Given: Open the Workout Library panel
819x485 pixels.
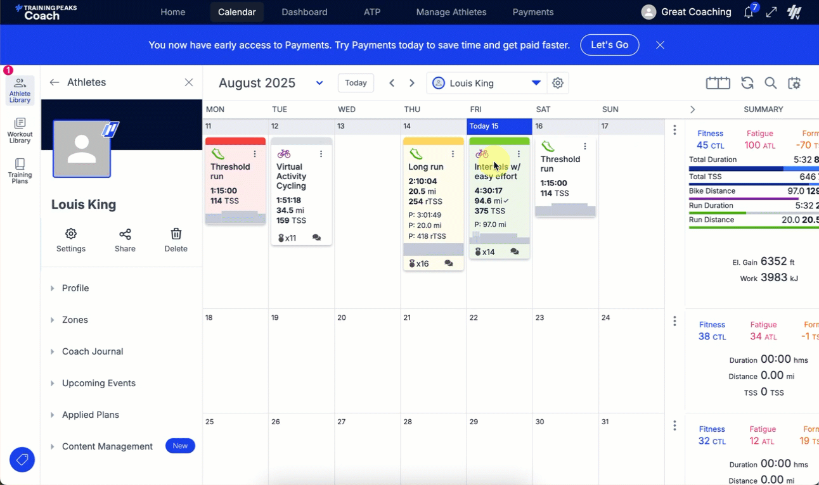Looking at the screenshot, I should [20, 130].
